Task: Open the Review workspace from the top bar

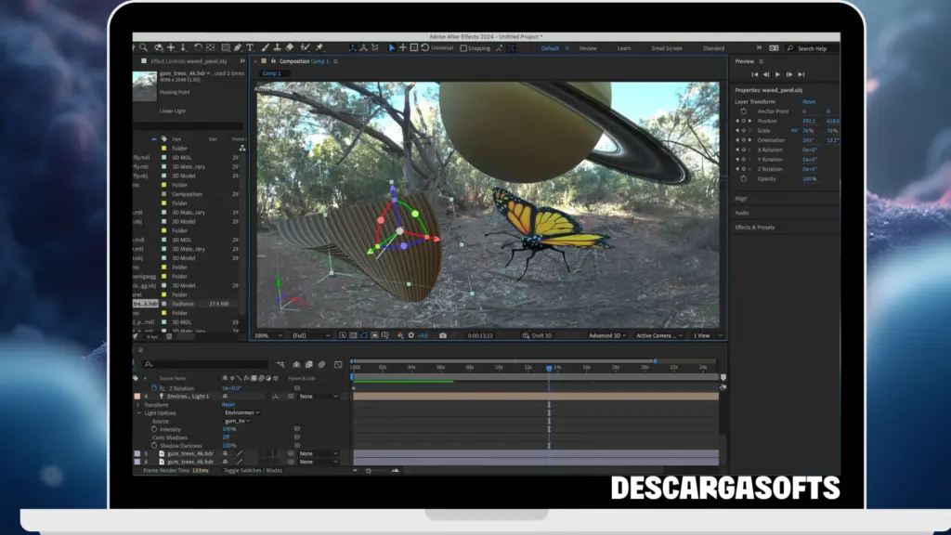Action: coord(589,47)
